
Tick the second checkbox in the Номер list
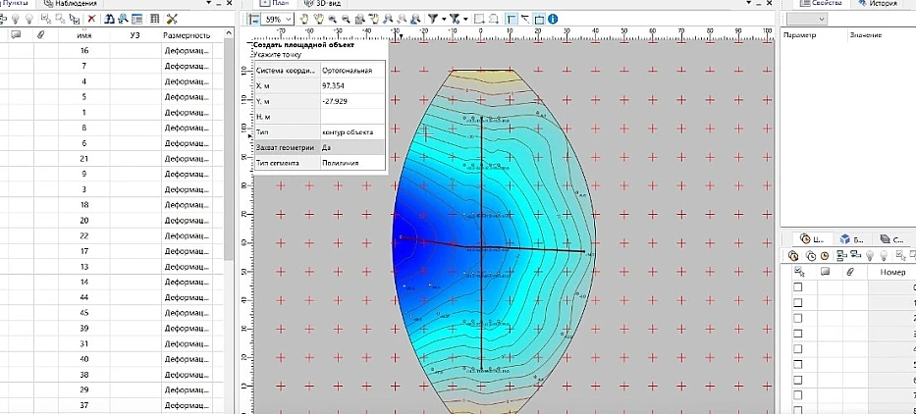[798, 303]
